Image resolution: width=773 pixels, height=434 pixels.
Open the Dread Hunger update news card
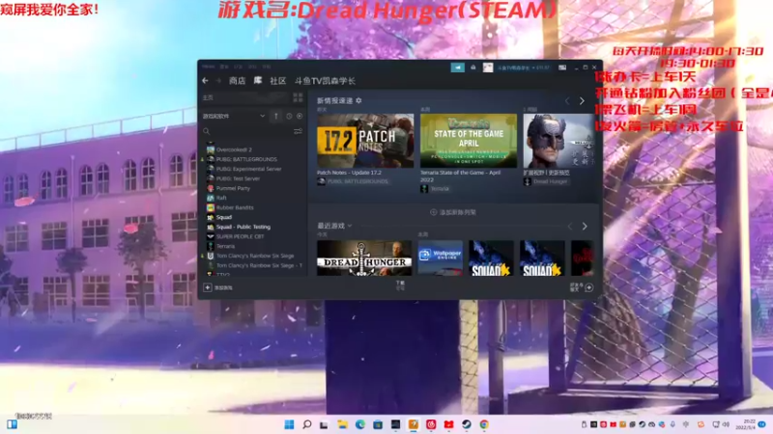click(558, 141)
